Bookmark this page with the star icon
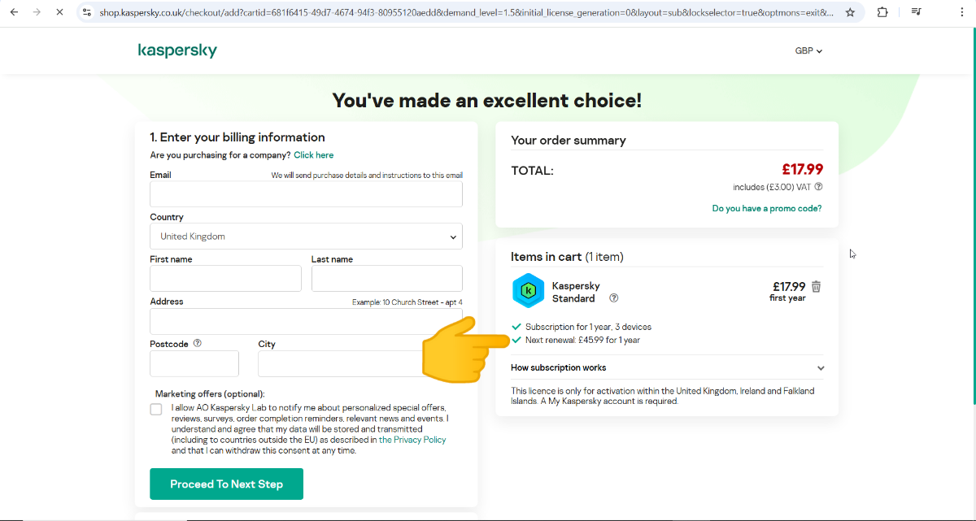976x521 pixels. coord(850,13)
